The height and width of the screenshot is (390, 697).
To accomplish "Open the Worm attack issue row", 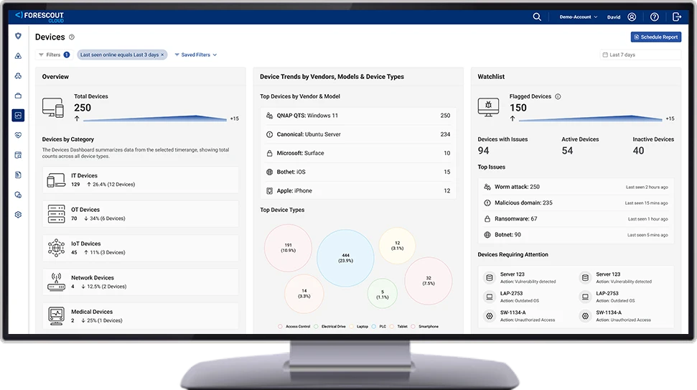I will click(x=576, y=187).
